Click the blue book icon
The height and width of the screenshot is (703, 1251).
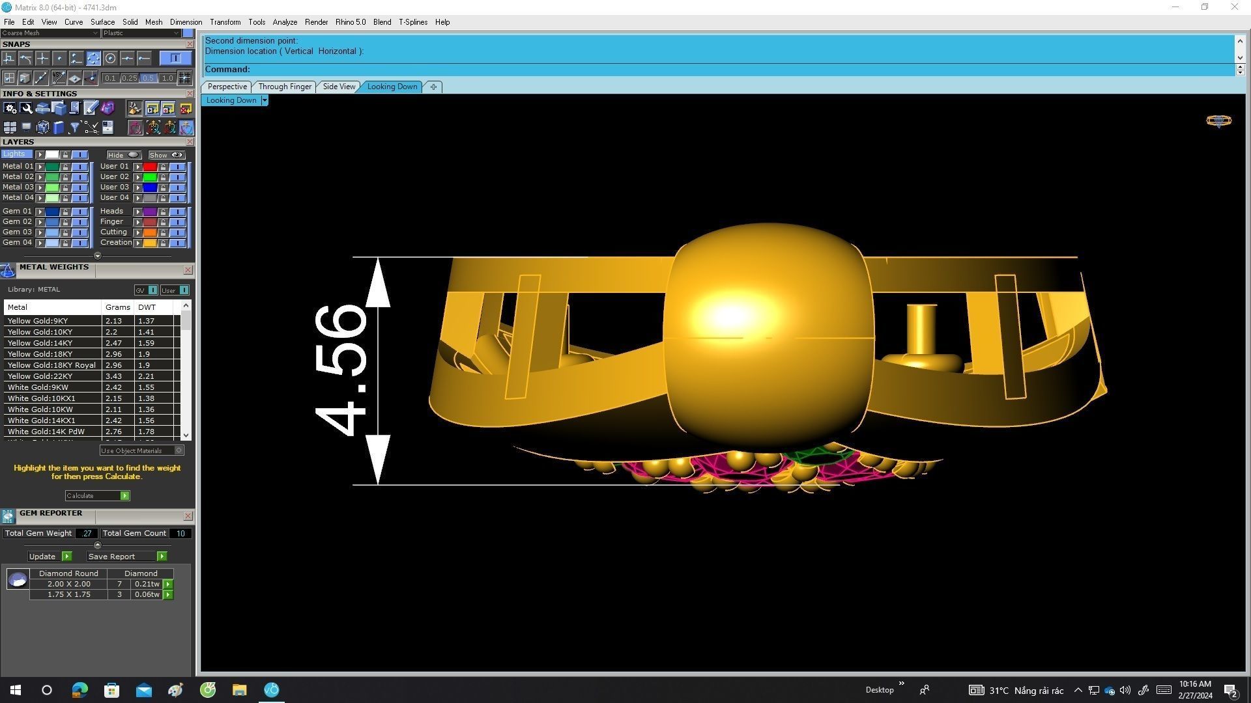[59, 128]
